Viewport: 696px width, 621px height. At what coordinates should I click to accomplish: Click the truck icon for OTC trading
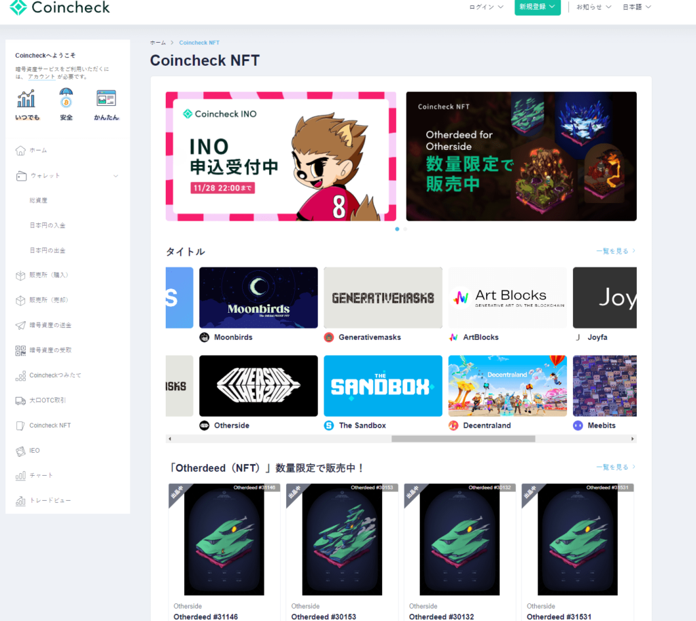tap(20, 400)
